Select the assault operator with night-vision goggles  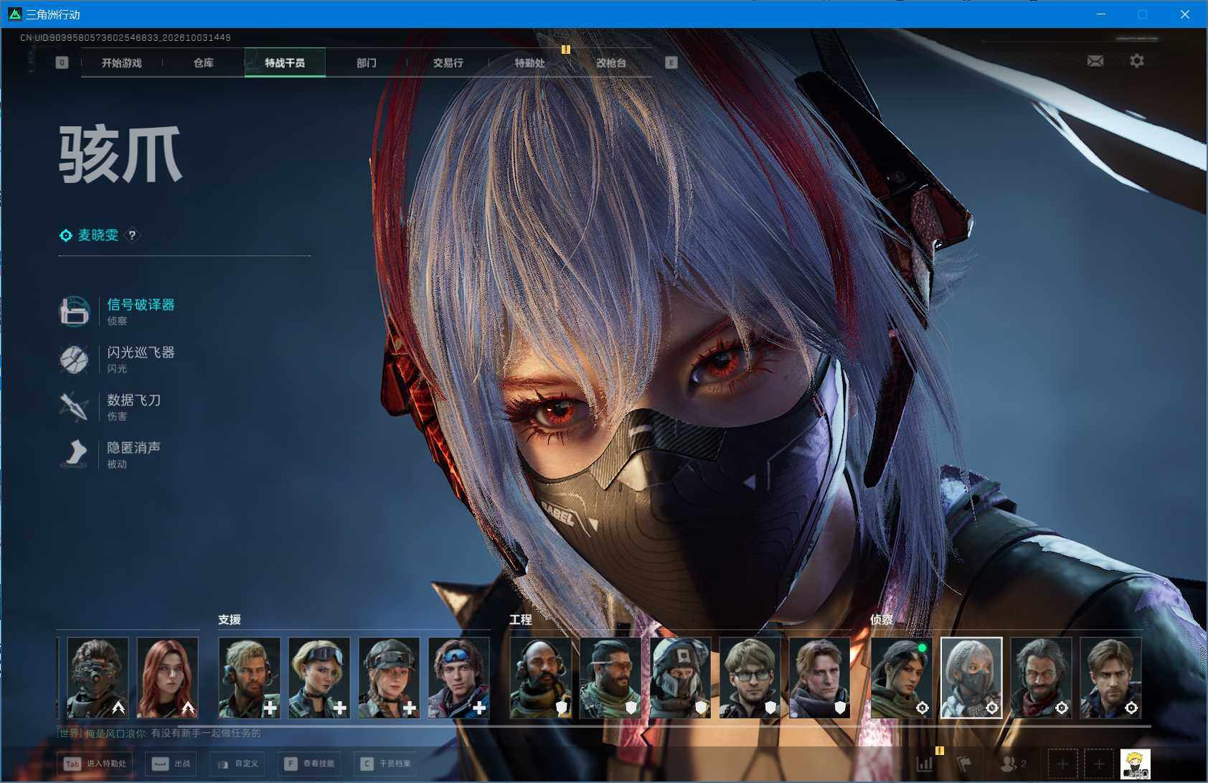point(98,678)
